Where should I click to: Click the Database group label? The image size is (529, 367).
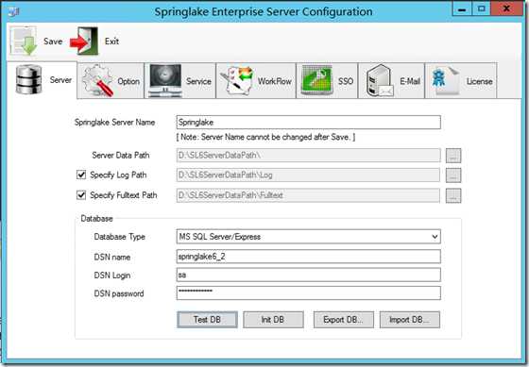coord(96,219)
